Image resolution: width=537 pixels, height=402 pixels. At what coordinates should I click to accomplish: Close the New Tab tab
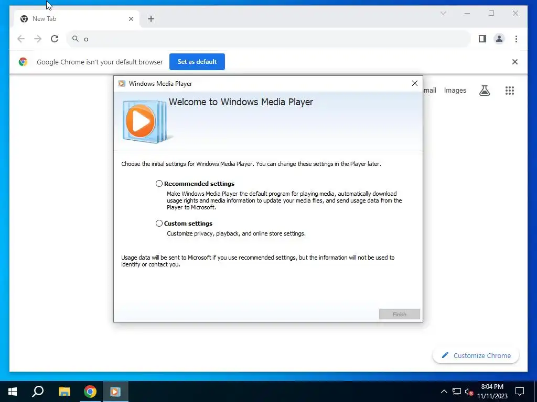[x=131, y=19]
